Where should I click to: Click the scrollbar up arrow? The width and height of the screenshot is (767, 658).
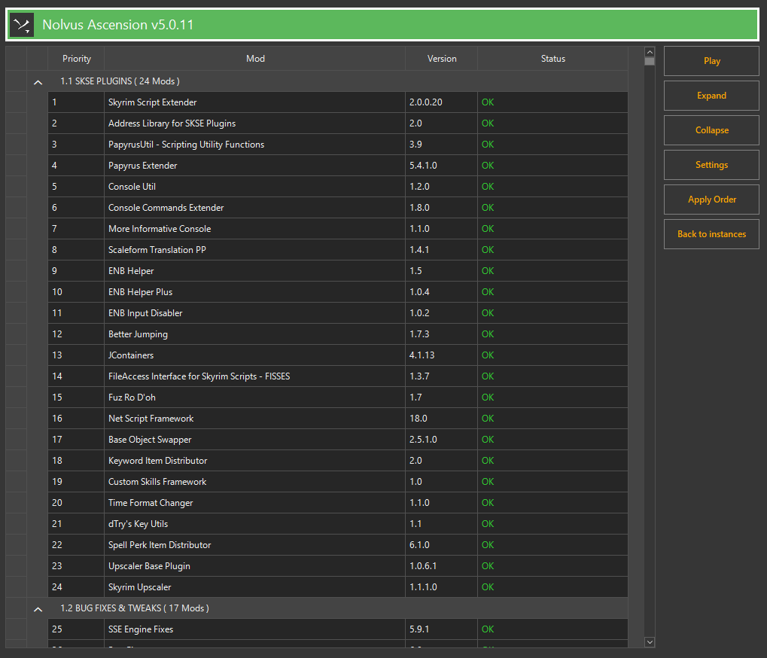650,52
